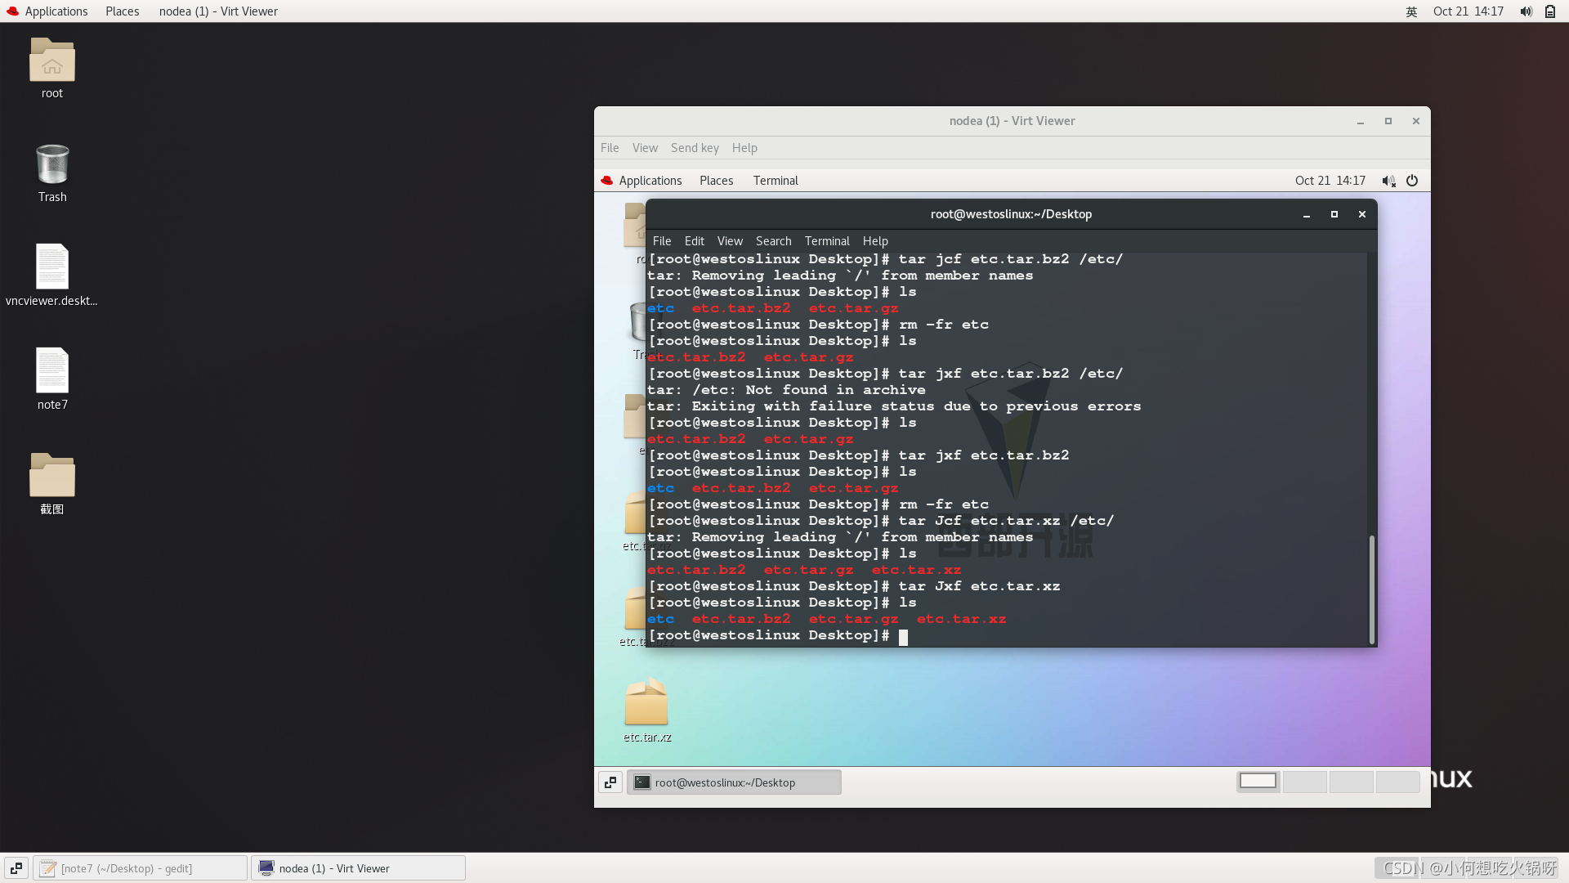Open the etc.tar.xz archive icon in the guest
This screenshot has height=883, width=1569.
coord(646,703)
